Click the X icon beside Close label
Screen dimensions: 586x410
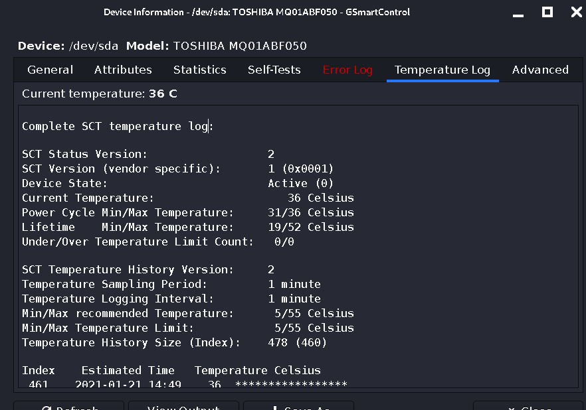coord(512,408)
